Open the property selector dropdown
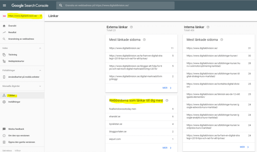 click(x=41, y=16)
